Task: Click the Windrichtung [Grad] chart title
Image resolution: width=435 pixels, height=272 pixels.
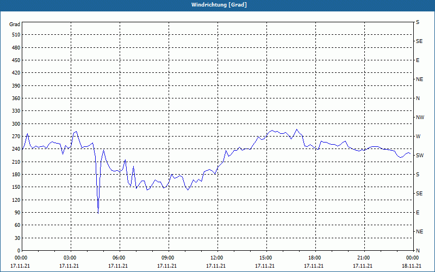Action: click(219, 5)
